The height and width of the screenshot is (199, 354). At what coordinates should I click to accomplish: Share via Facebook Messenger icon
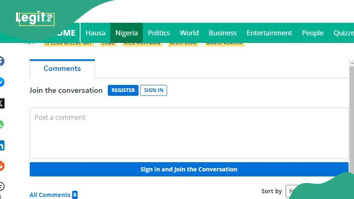(x=2, y=82)
